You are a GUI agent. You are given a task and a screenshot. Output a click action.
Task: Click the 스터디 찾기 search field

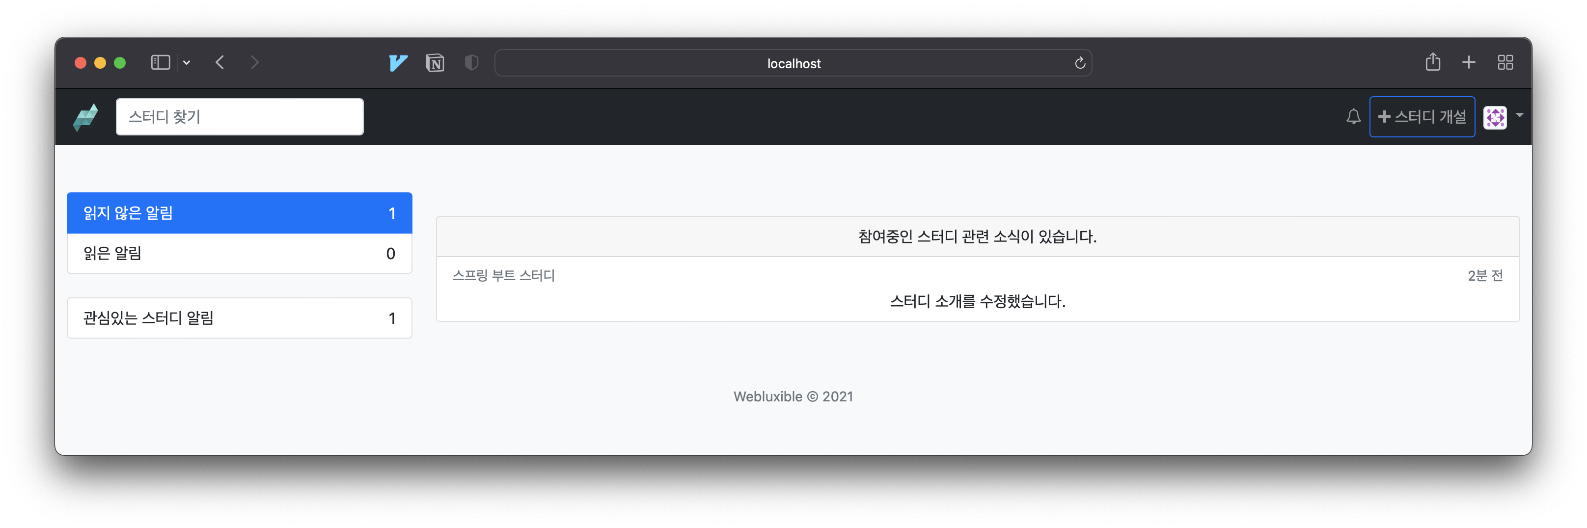click(x=240, y=117)
